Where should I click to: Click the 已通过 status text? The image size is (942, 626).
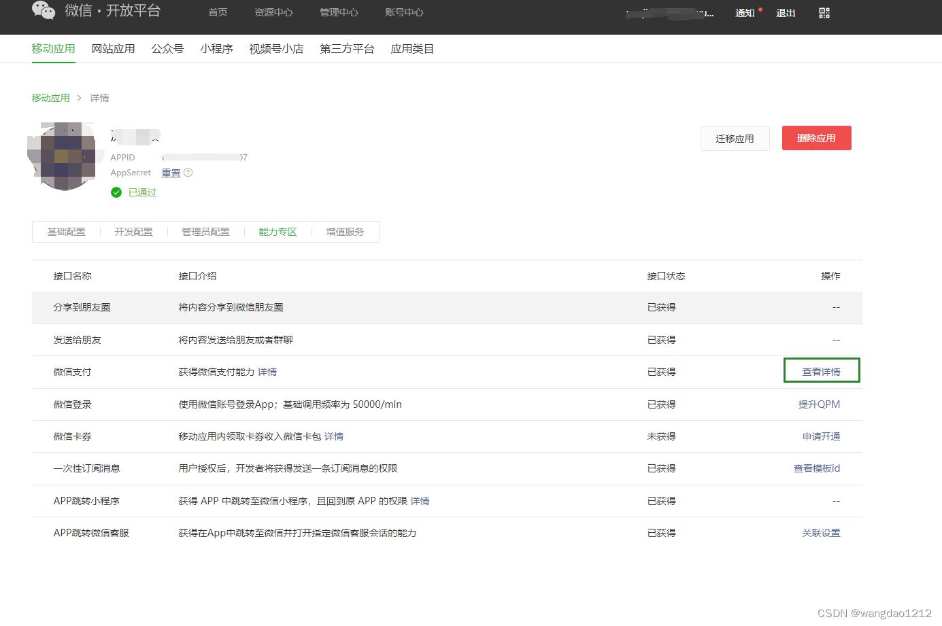pos(143,192)
